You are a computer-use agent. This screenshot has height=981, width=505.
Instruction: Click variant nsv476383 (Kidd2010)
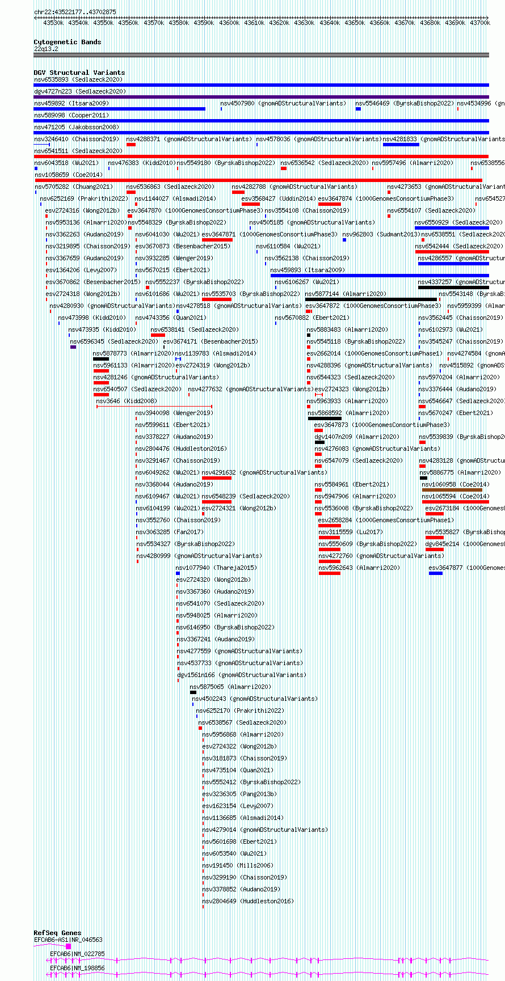click(142, 163)
